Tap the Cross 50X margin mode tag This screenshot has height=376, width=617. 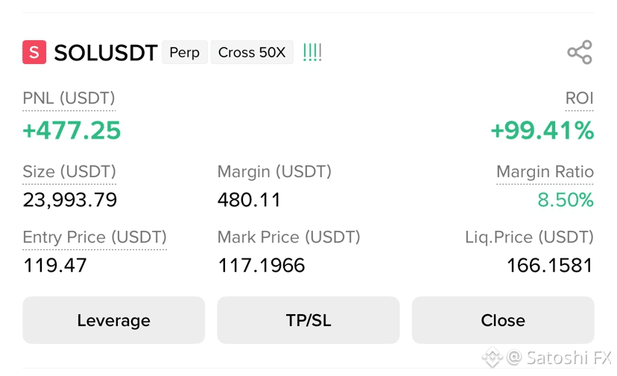[252, 52]
